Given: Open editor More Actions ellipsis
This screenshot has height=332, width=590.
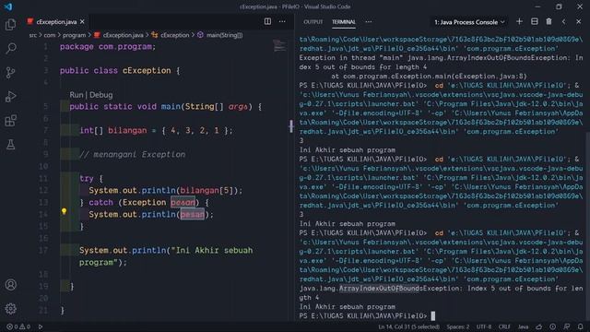Looking at the screenshot, I should pyautogui.click(x=282, y=21).
